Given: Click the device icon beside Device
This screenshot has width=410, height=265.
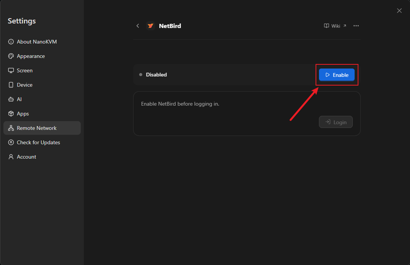Looking at the screenshot, I should point(11,85).
